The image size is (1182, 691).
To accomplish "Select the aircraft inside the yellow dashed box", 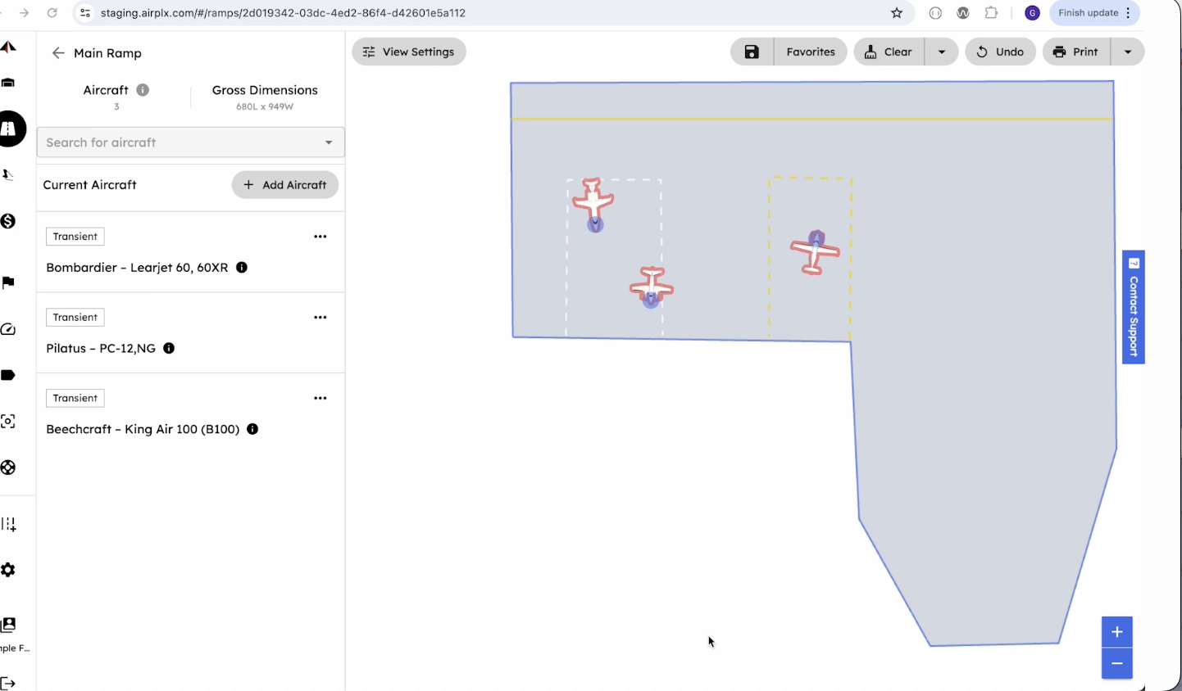I will [x=814, y=253].
